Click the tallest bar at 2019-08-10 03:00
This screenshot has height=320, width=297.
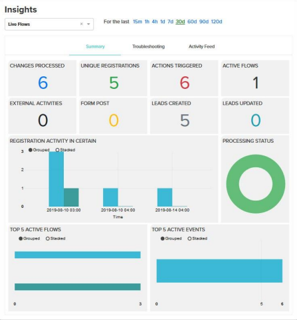tap(56, 179)
